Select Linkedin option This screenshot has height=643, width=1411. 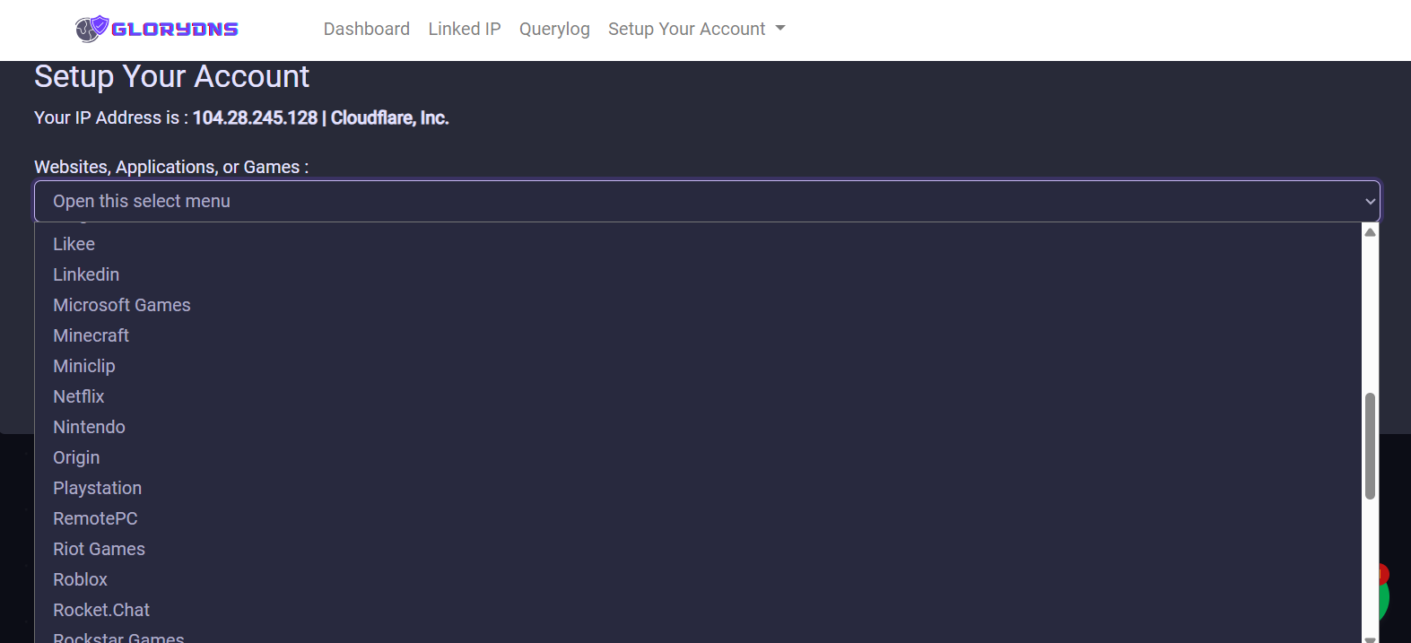698,274
